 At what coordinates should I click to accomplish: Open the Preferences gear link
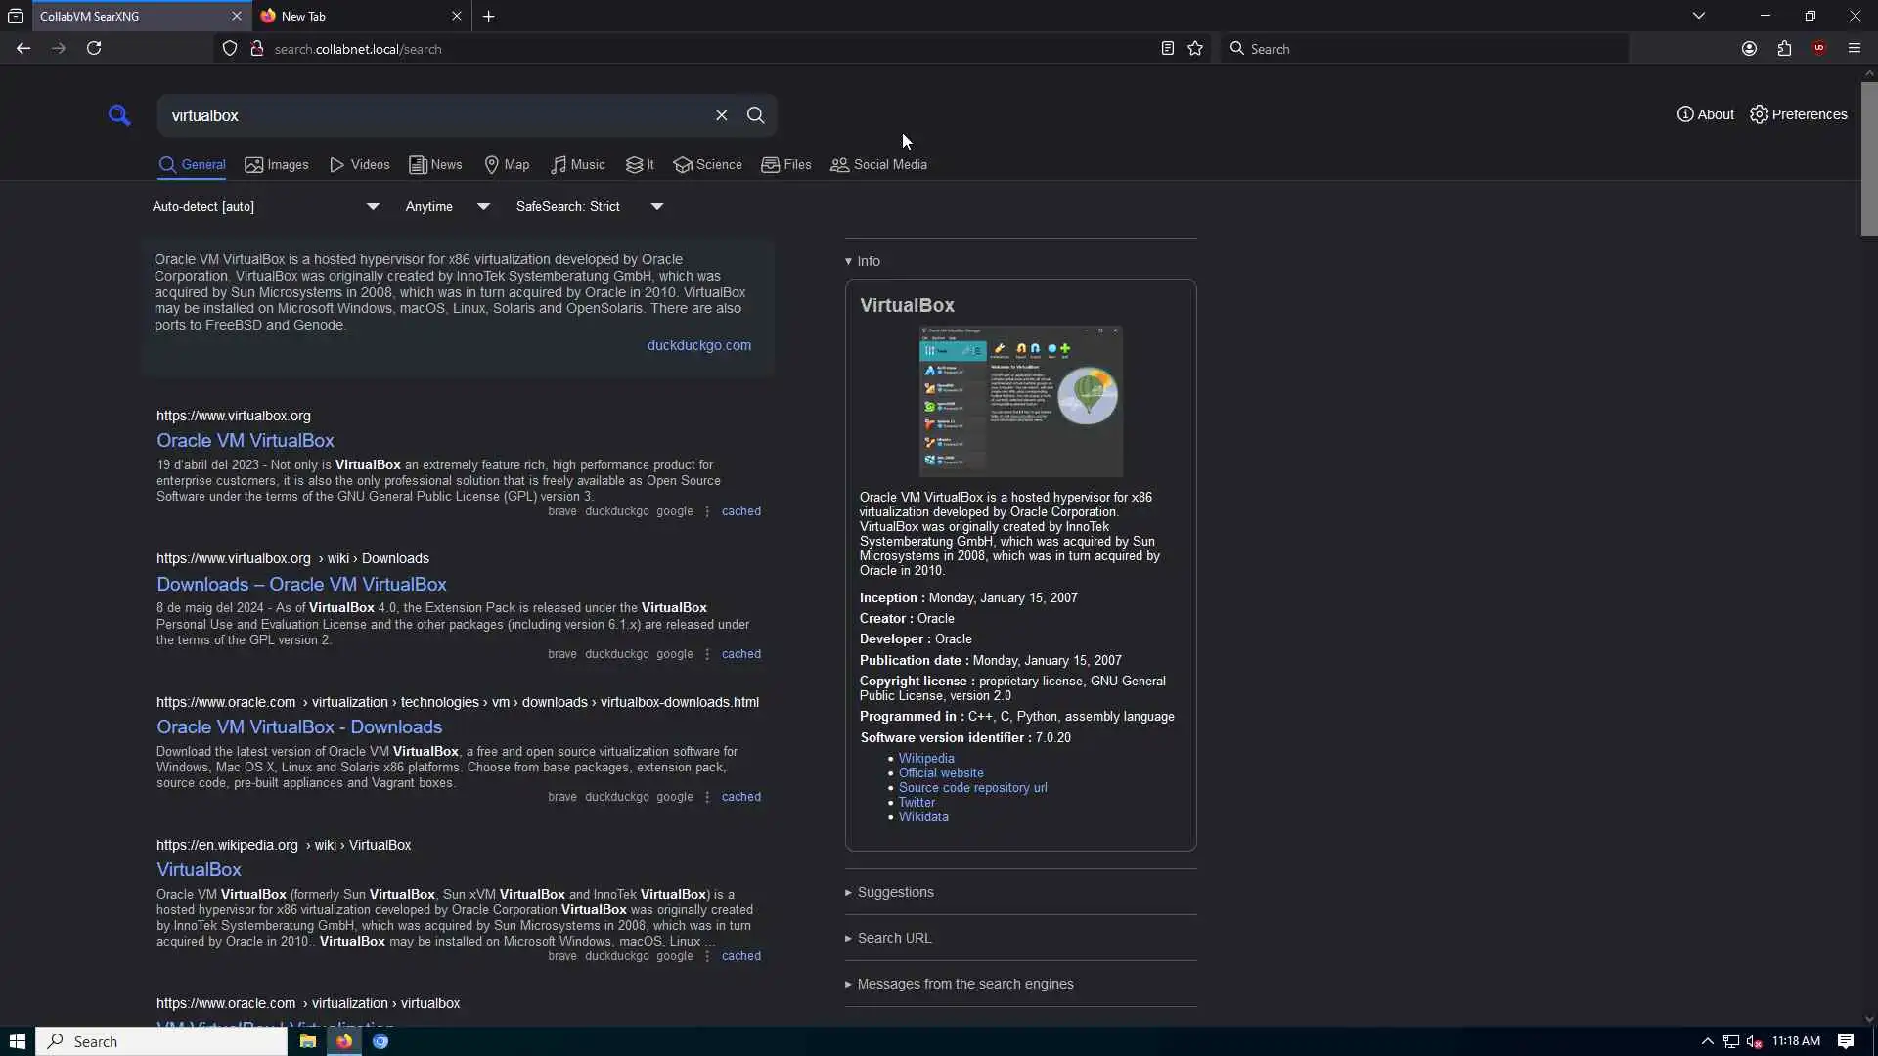(1798, 114)
